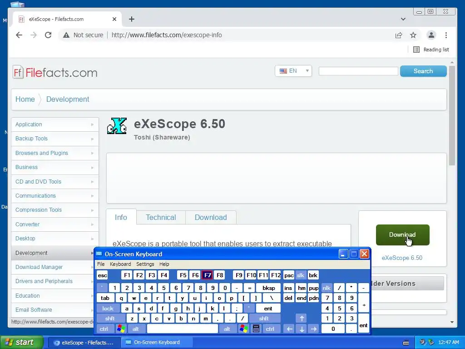Bookmark the page with the star icon

click(x=413, y=35)
